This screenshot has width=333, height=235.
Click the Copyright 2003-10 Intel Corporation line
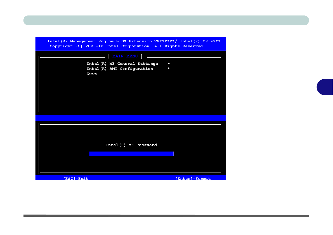pos(127,46)
